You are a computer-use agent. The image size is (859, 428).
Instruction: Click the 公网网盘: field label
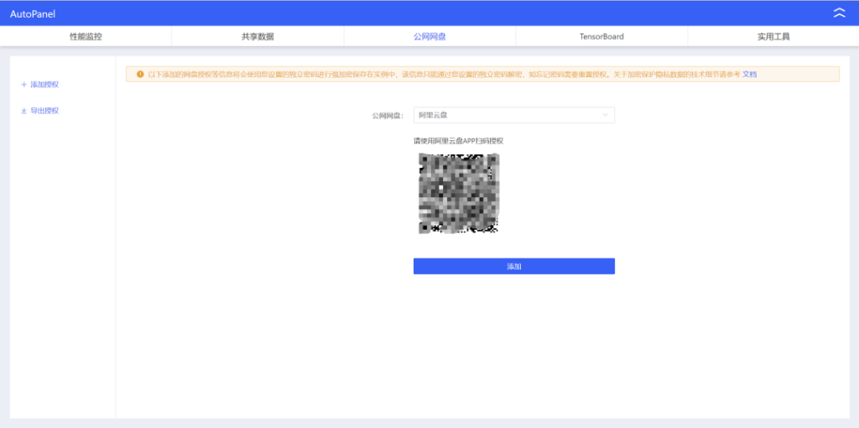388,116
